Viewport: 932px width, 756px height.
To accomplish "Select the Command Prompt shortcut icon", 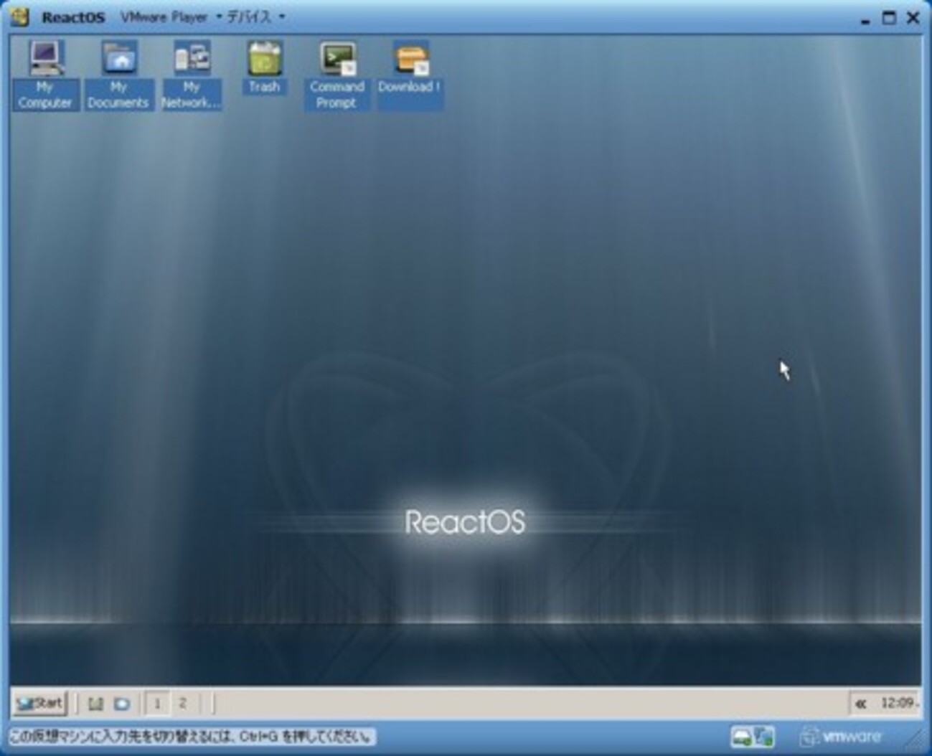I will pos(337,75).
